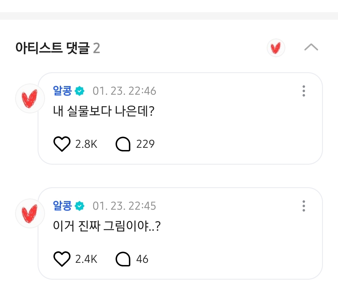The height and width of the screenshot is (290, 338).
Task: Open 알콩 profile avatar on first comment
Action: 30,98
